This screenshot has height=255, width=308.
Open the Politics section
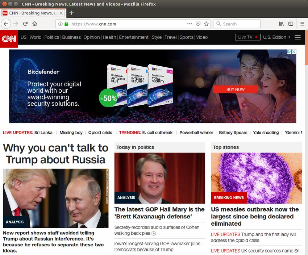[52, 37]
